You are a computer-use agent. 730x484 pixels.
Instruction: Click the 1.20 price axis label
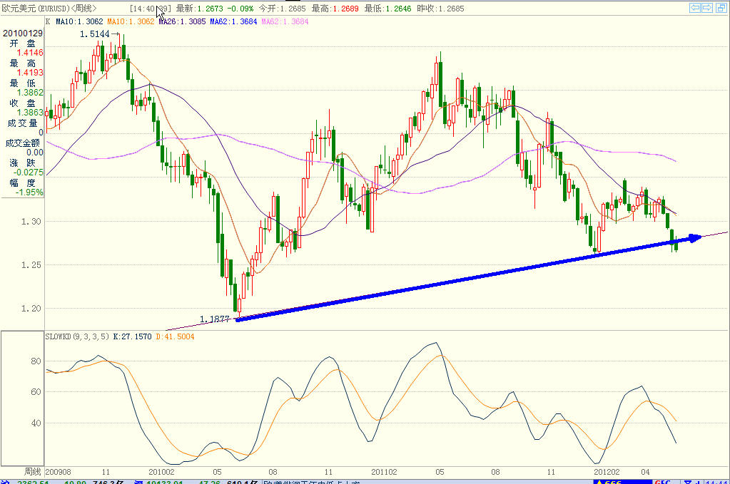point(31,308)
